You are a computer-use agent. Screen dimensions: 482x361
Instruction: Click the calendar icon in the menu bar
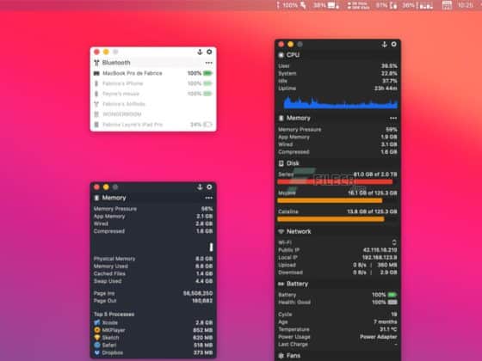[x=447, y=5]
